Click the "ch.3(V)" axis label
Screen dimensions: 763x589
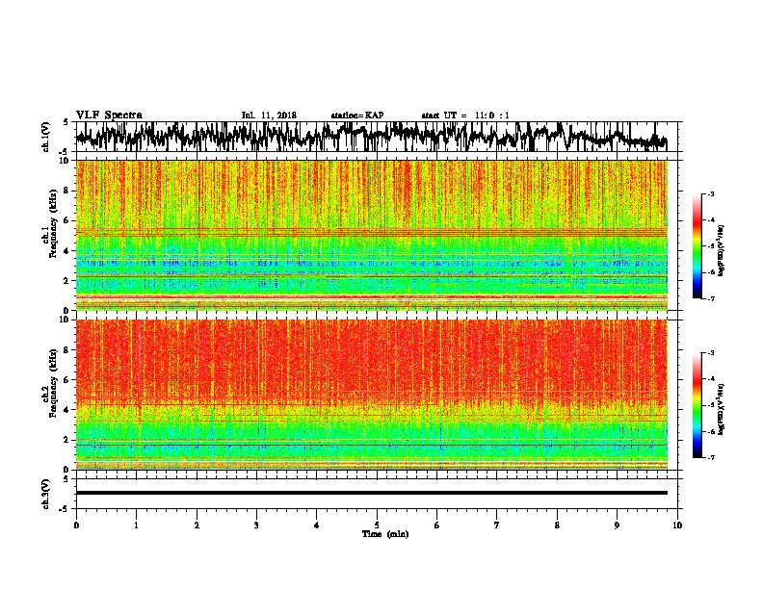click(x=46, y=494)
